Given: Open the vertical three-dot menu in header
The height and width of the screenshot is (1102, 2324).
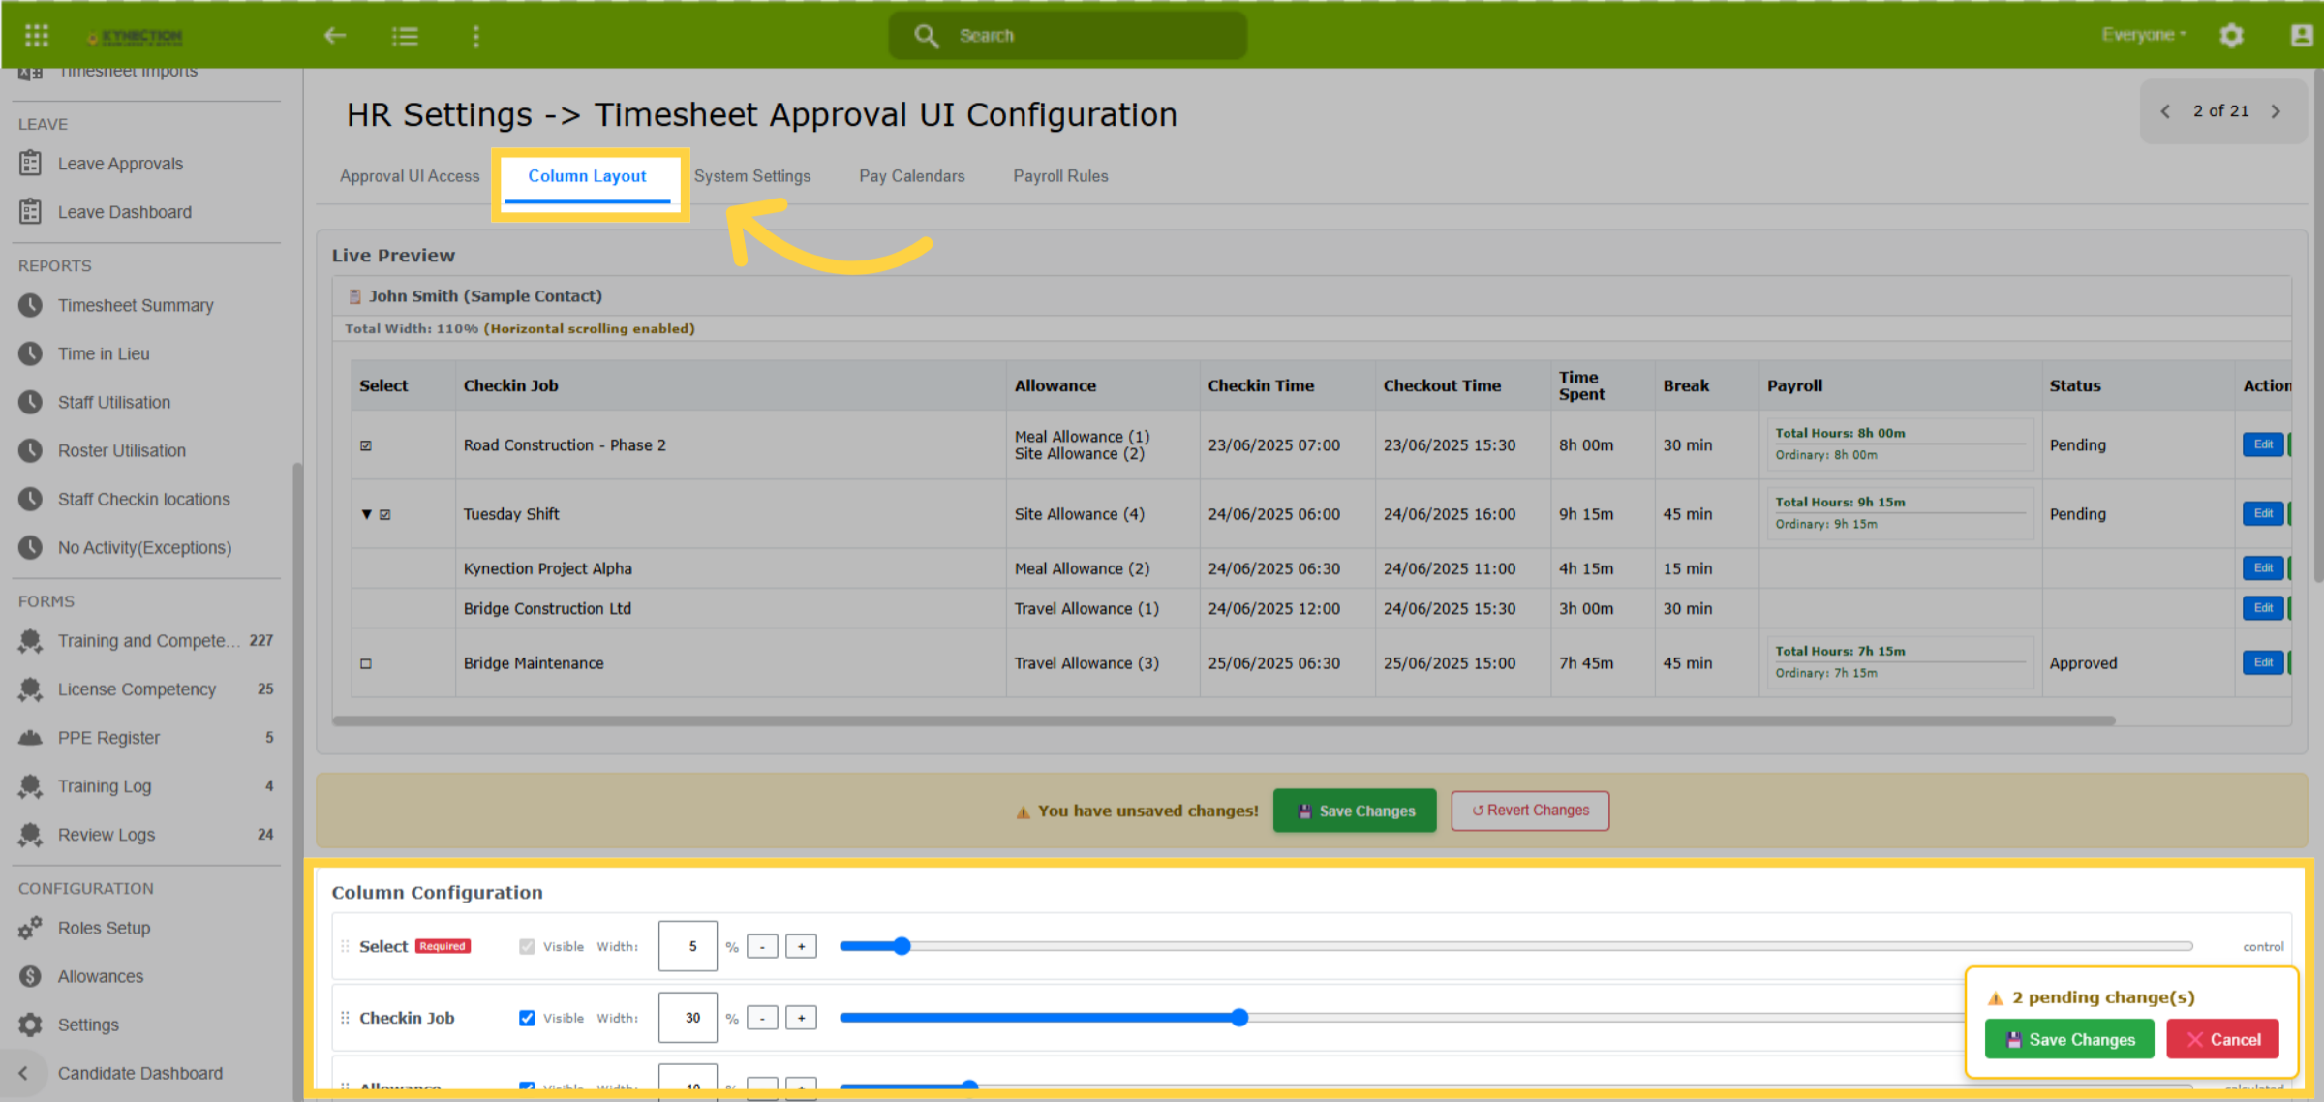Looking at the screenshot, I should pyautogui.click(x=475, y=36).
